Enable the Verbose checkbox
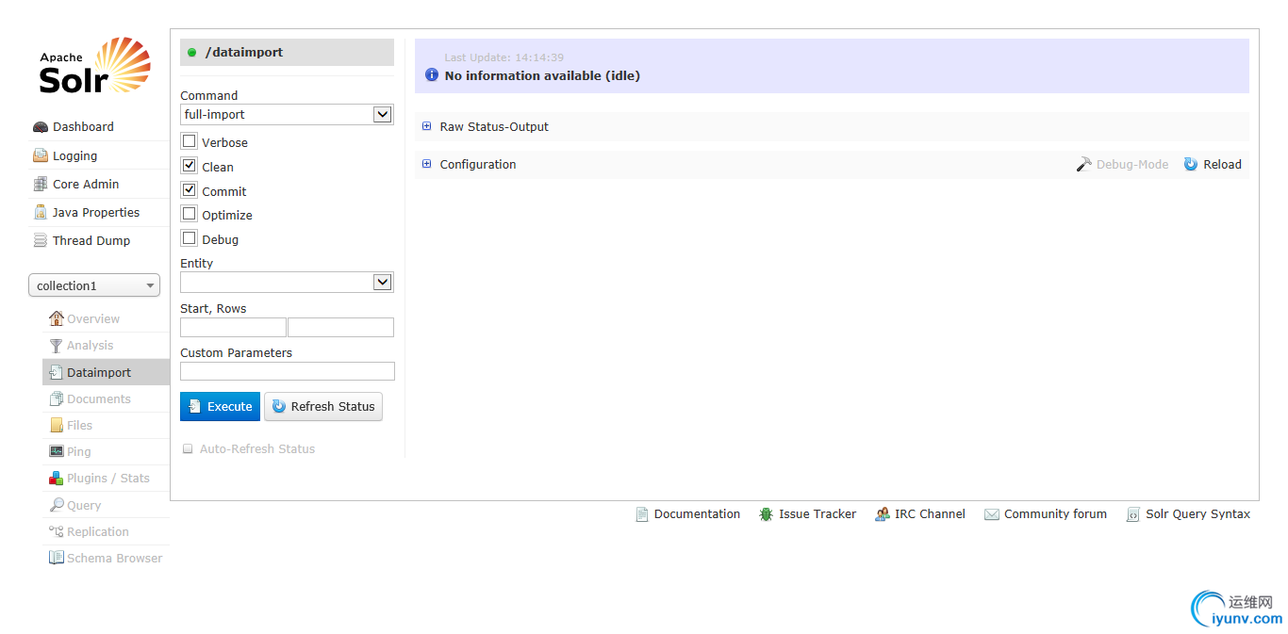The image size is (1288, 634). (190, 141)
